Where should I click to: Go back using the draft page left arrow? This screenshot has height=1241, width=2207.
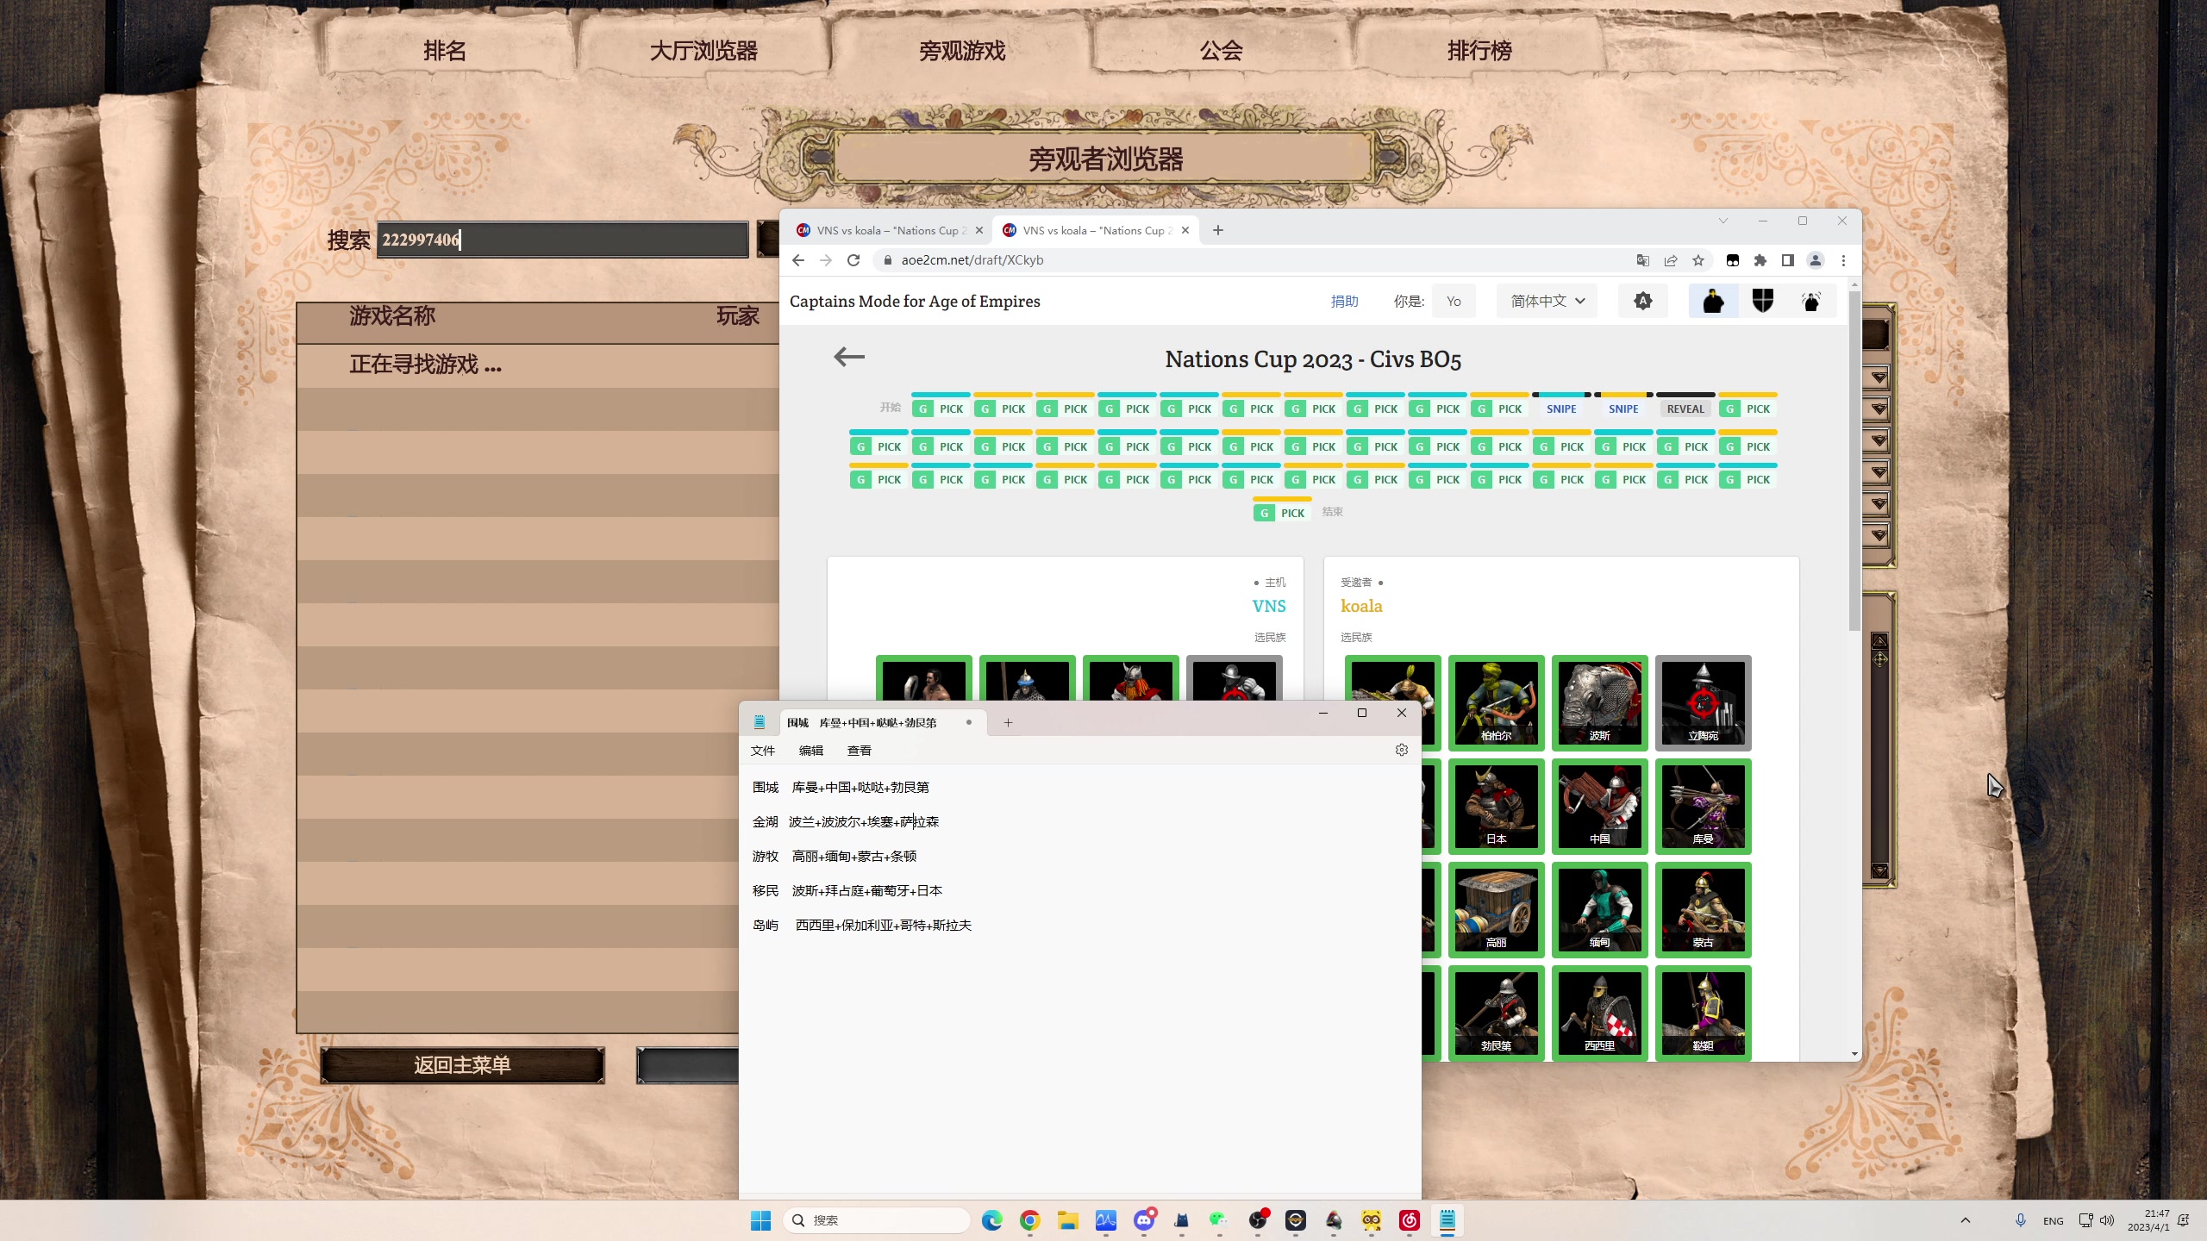(849, 357)
